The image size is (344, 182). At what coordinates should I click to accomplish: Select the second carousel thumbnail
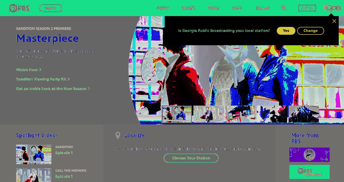(209, 114)
